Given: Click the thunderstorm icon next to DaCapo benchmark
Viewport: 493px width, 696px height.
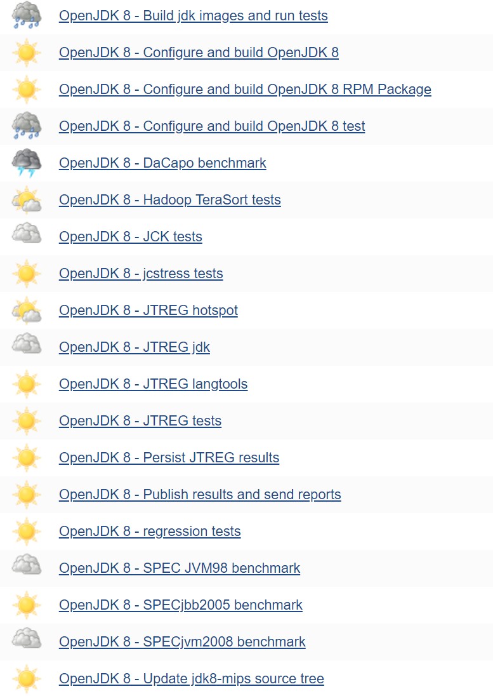Looking at the screenshot, I should [x=27, y=163].
